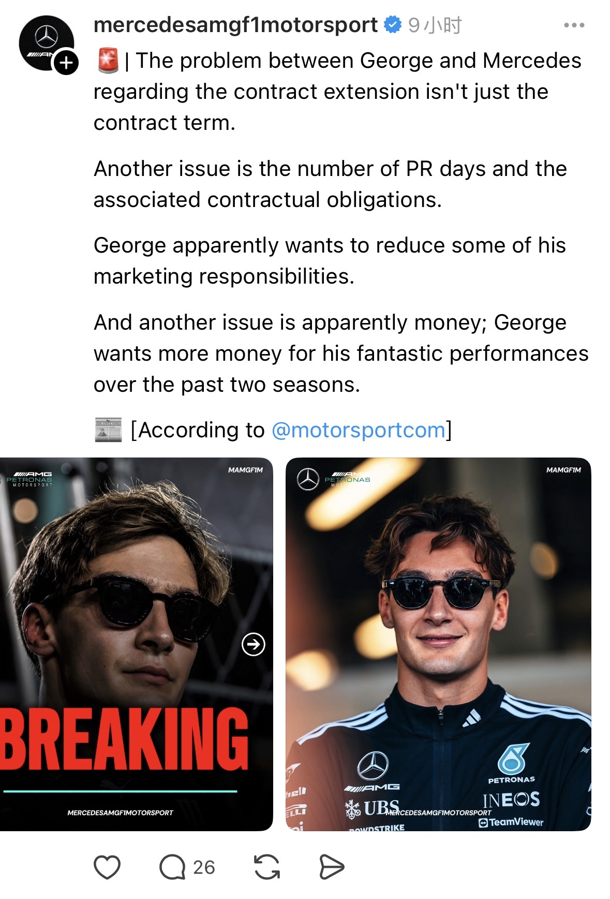Tap the 26 comments count

point(204,867)
